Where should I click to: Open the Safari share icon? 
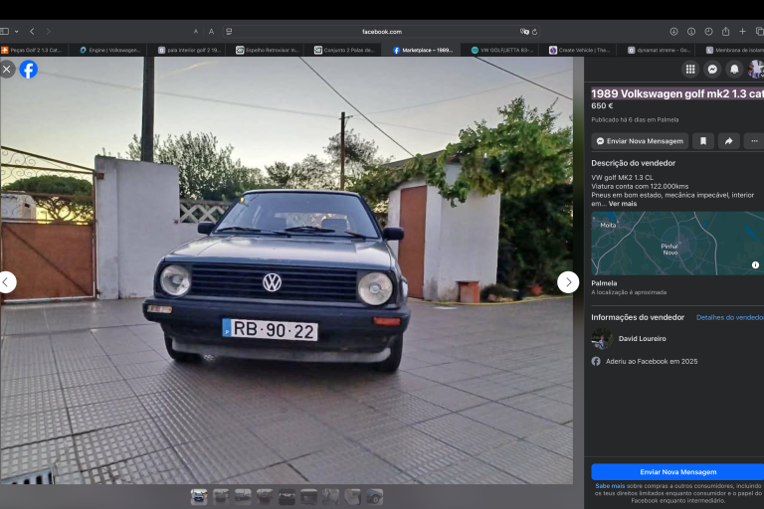(725, 31)
